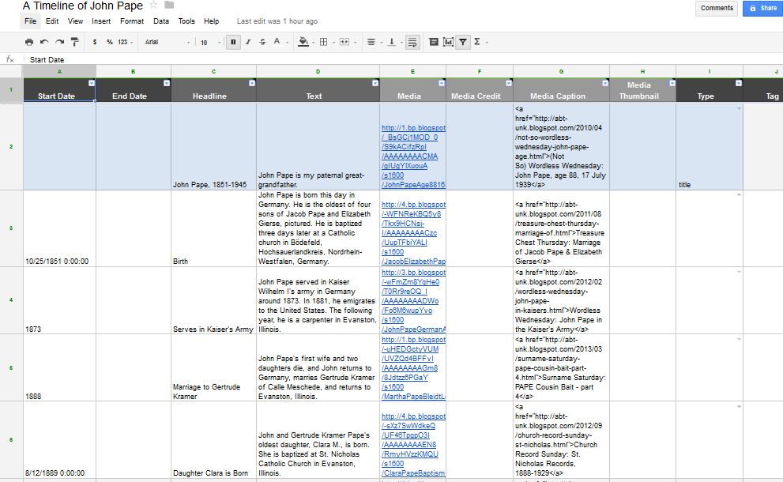Toggle bold formatting
This screenshot has width=783, height=482.
(x=232, y=42)
